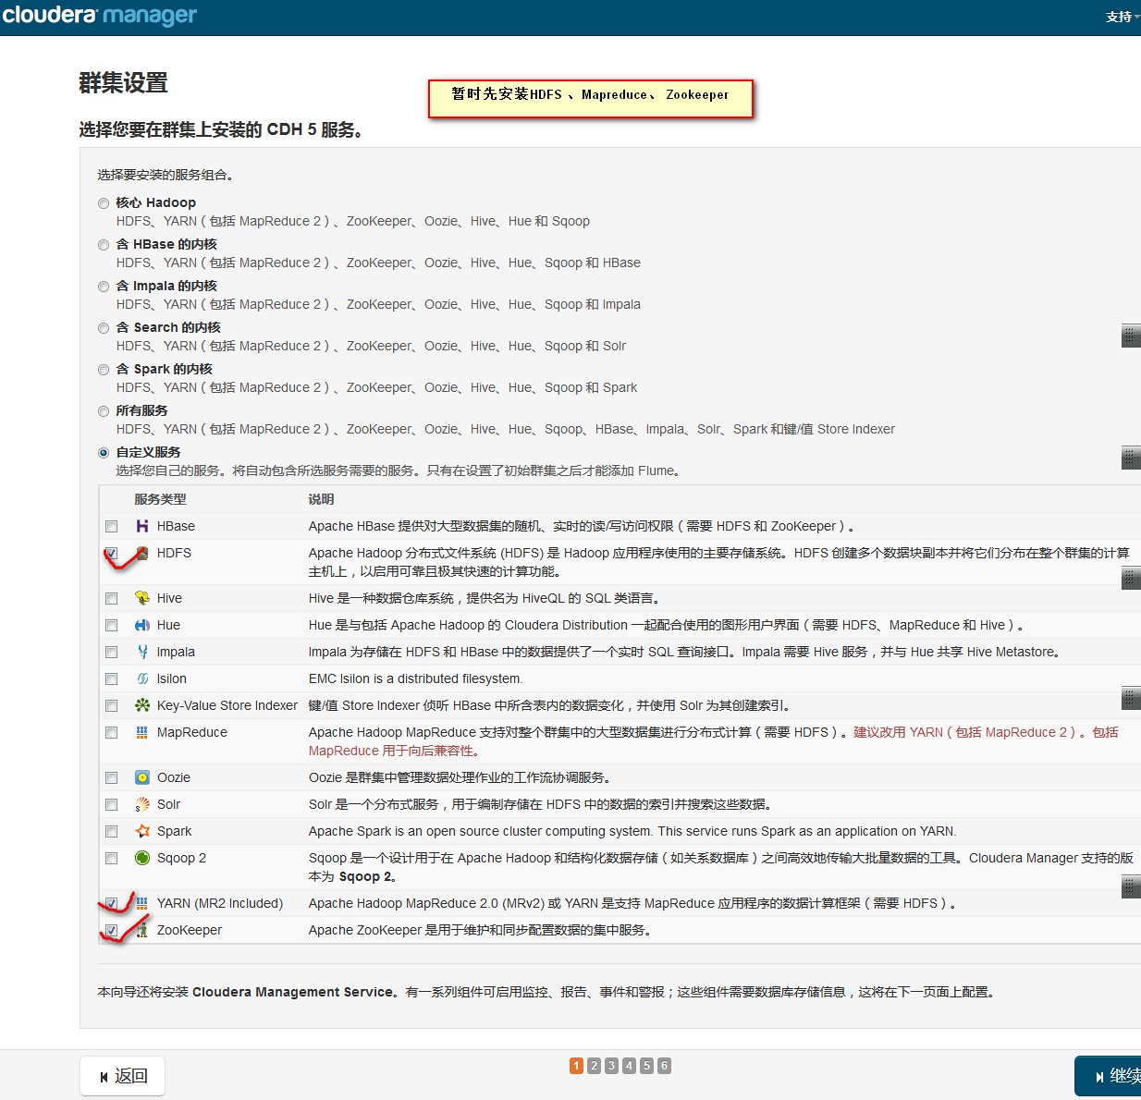1141x1100 pixels.
Task: Open the 支持 dropdown menu
Action: tap(1123, 17)
